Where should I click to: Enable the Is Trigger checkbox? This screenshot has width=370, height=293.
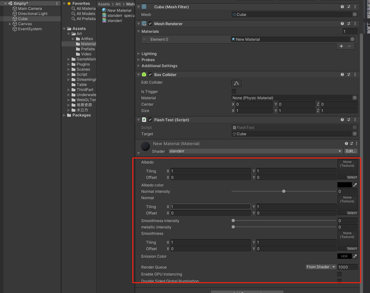[x=234, y=92]
